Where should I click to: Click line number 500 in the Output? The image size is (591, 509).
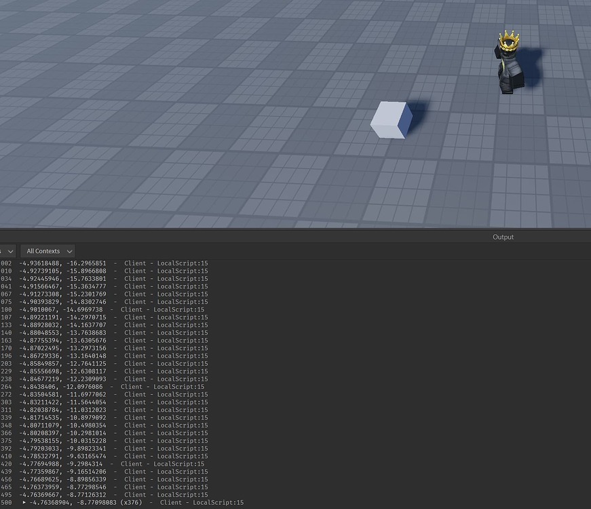pyautogui.click(x=8, y=502)
